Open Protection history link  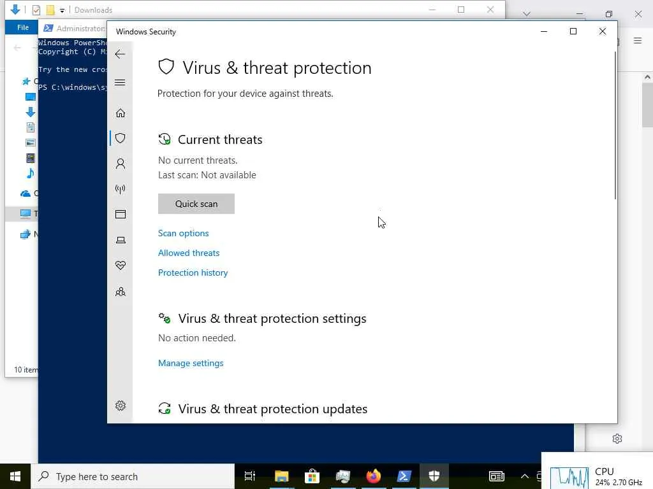(193, 273)
